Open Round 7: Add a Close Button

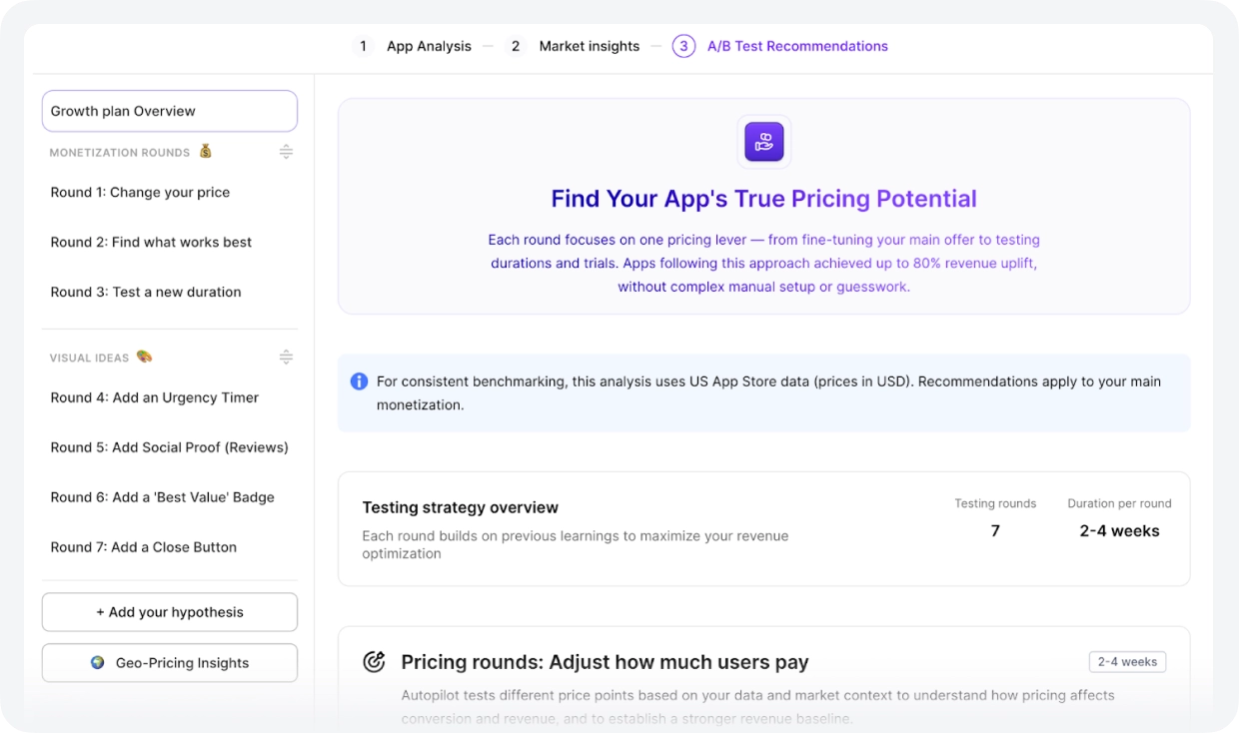point(143,547)
